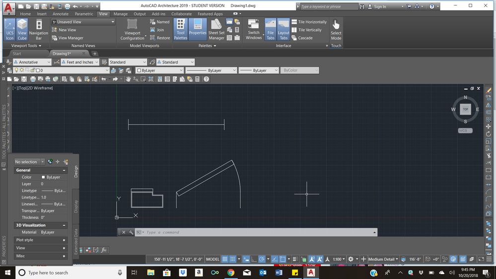
Task: Click the ByLayer Color swatch in Properties
Action: [43, 177]
